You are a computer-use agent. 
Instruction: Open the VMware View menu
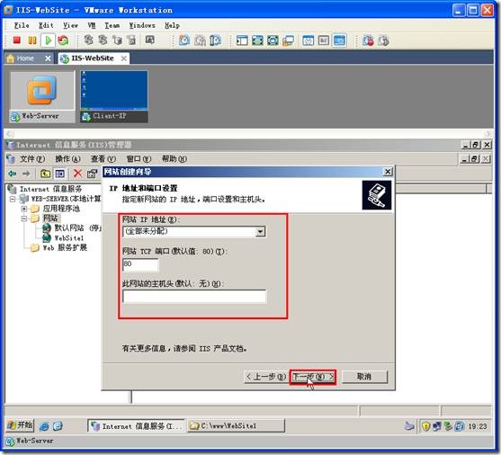(71, 25)
